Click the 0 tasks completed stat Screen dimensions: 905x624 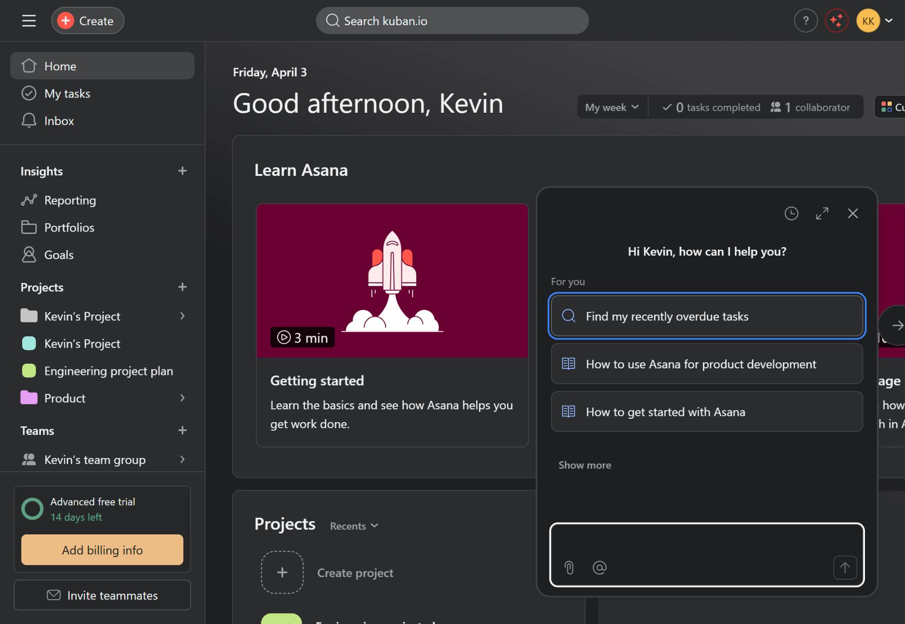click(711, 108)
